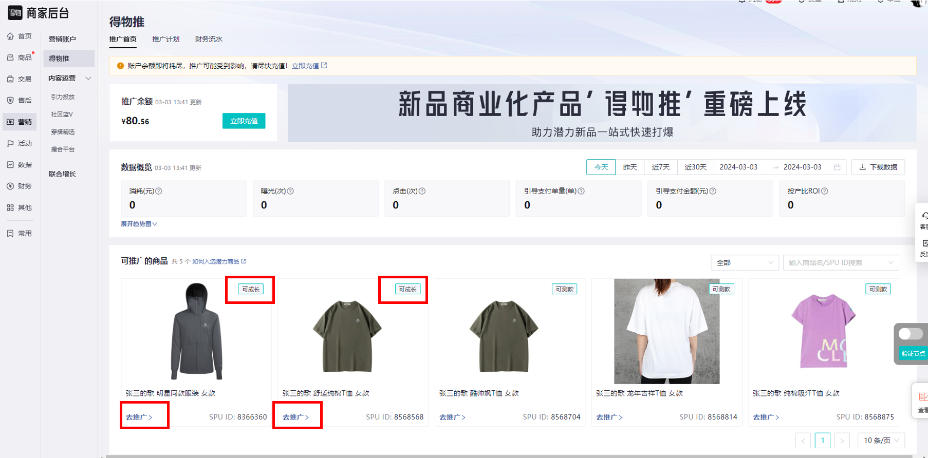
Task: Click 去推广 for 舒适纯棉T恤 女款
Action: 296,417
